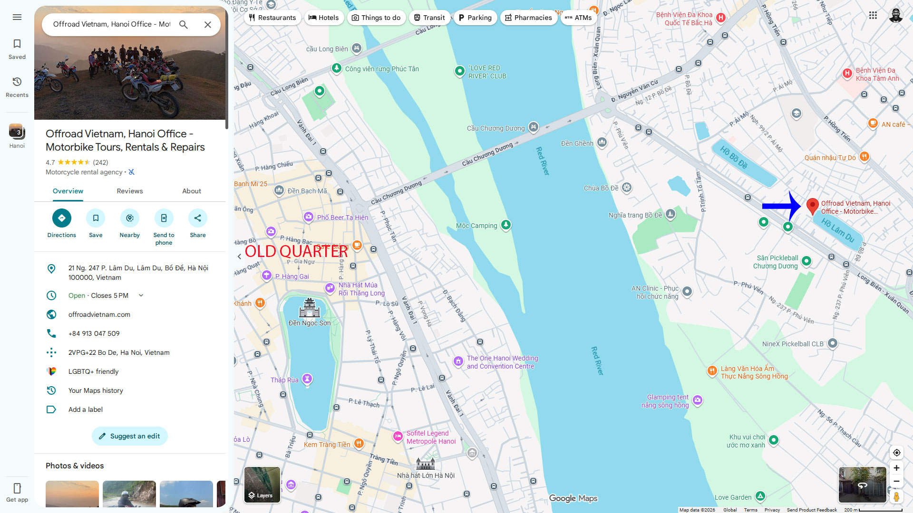This screenshot has width=913, height=513.
Task: Open Recents in sidebar
Action: [x=17, y=87]
